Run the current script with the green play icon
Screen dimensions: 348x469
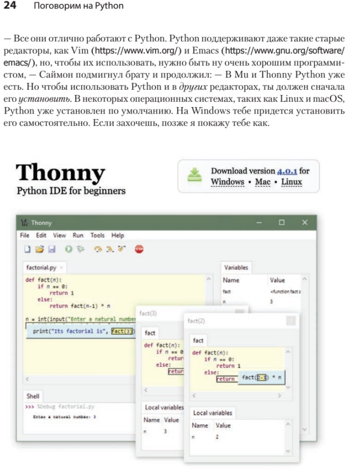point(69,249)
